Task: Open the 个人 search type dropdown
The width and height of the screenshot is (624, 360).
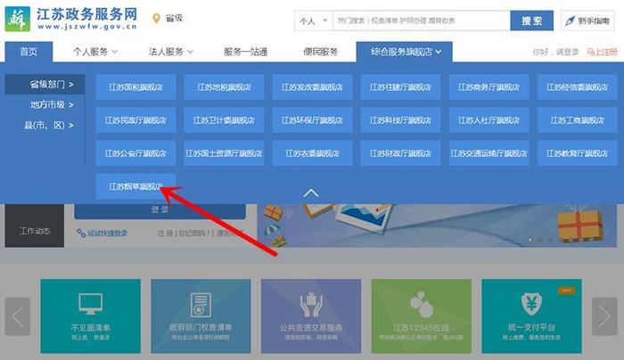Action: click(x=313, y=20)
